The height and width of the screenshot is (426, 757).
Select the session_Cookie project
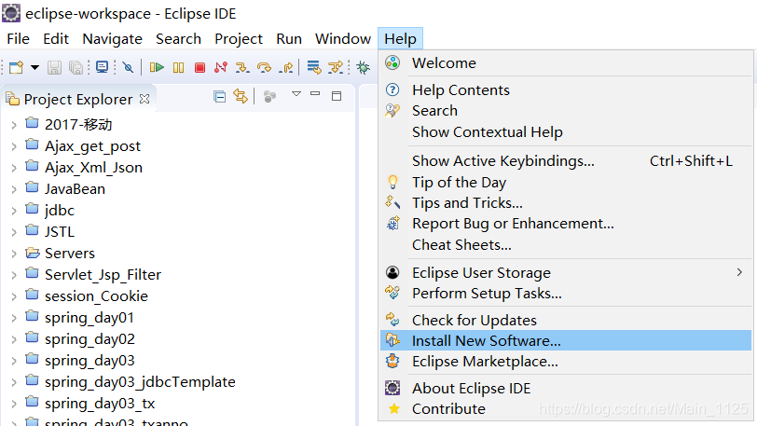coord(96,296)
